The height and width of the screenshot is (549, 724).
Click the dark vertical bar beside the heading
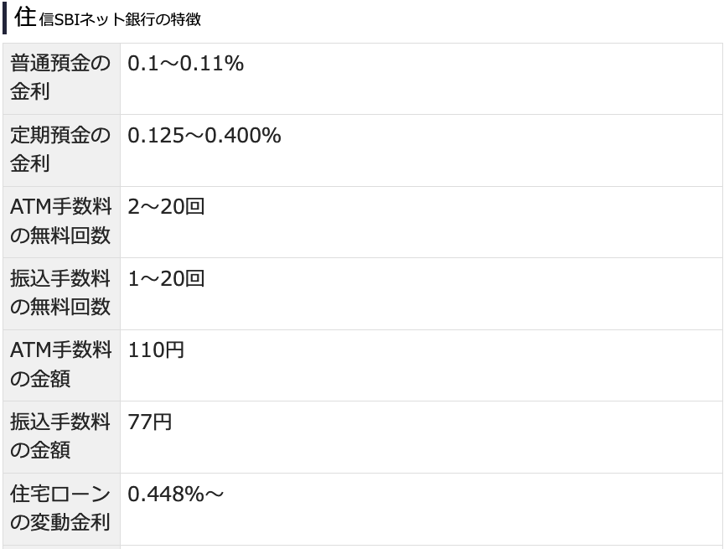pyautogui.click(x=5, y=18)
